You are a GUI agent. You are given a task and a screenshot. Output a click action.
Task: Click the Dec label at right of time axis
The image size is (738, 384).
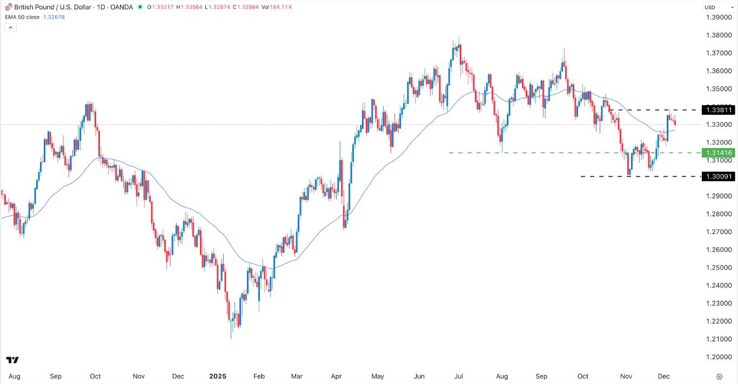pyautogui.click(x=664, y=376)
